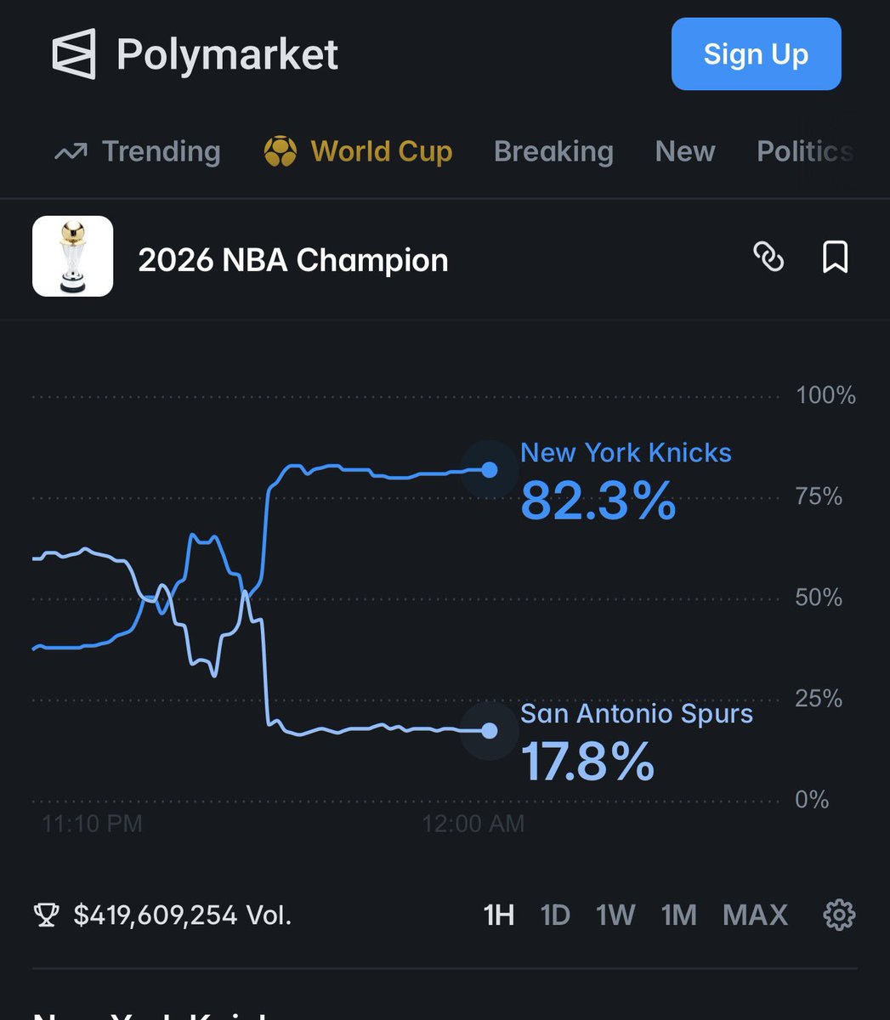This screenshot has height=1020, width=890.
Task: Switch chart range to 1H
Action: point(499,915)
